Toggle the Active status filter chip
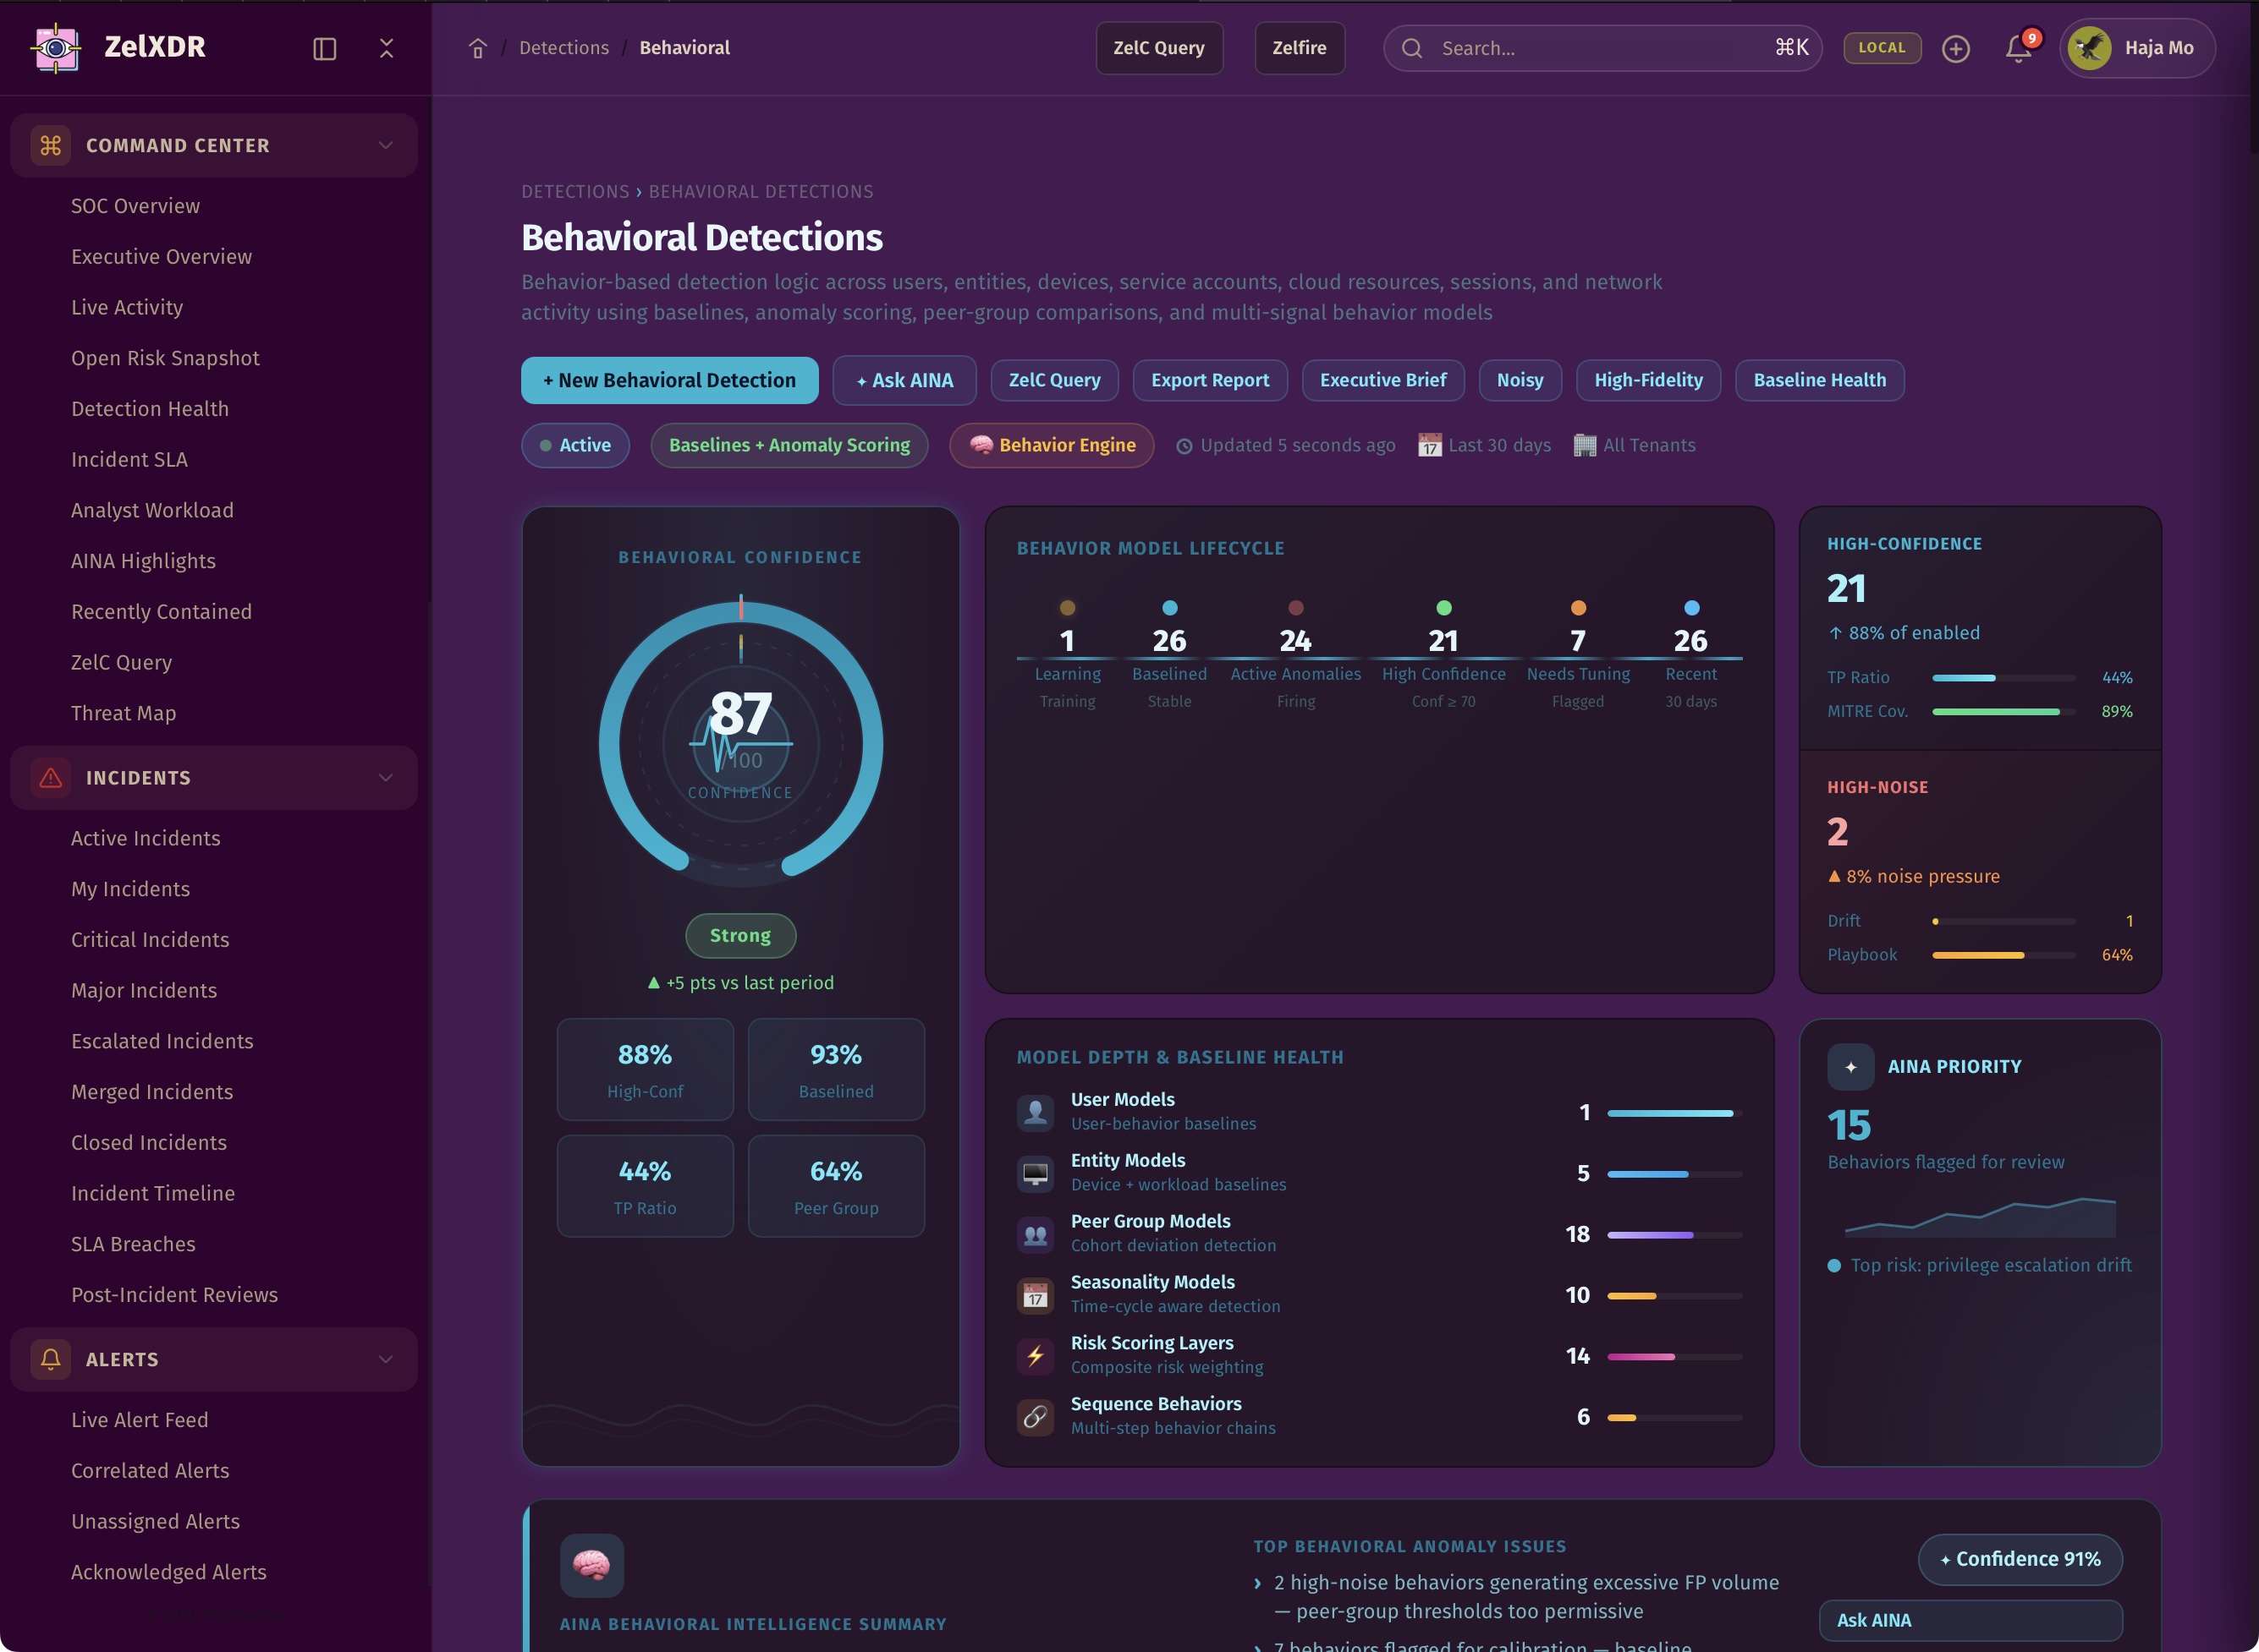The width and height of the screenshot is (2259, 1652). tap(575, 445)
